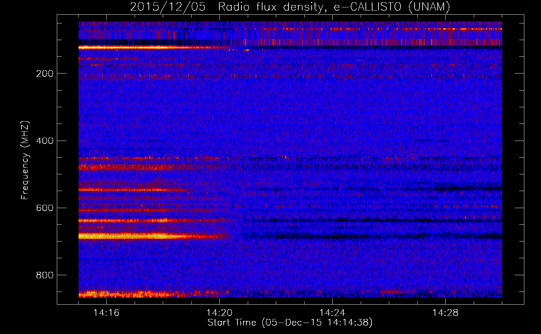Image resolution: width=541 pixels, height=334 pixels.
Task: Click the '600' frequency tick label
Action: (x=45, y=208)
